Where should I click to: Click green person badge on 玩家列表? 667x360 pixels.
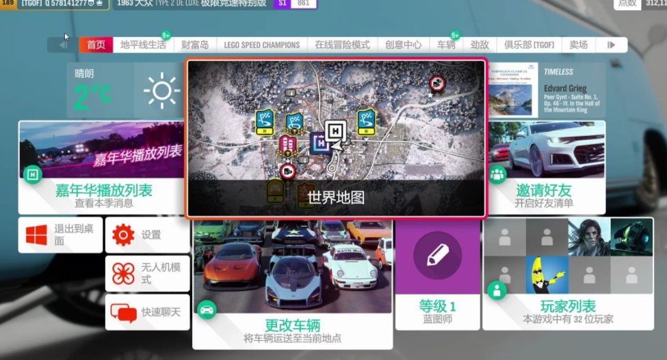(x=497, y=291)
